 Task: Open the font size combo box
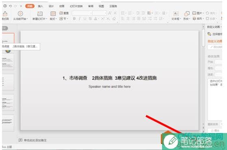pos(99,13)
